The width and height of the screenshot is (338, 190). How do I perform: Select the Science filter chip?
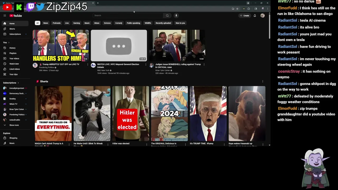click(x=107, y=23)
